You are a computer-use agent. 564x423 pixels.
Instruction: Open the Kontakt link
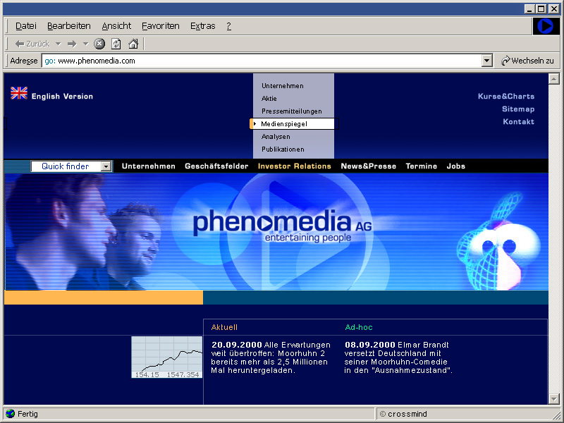[x=518, y=121]
